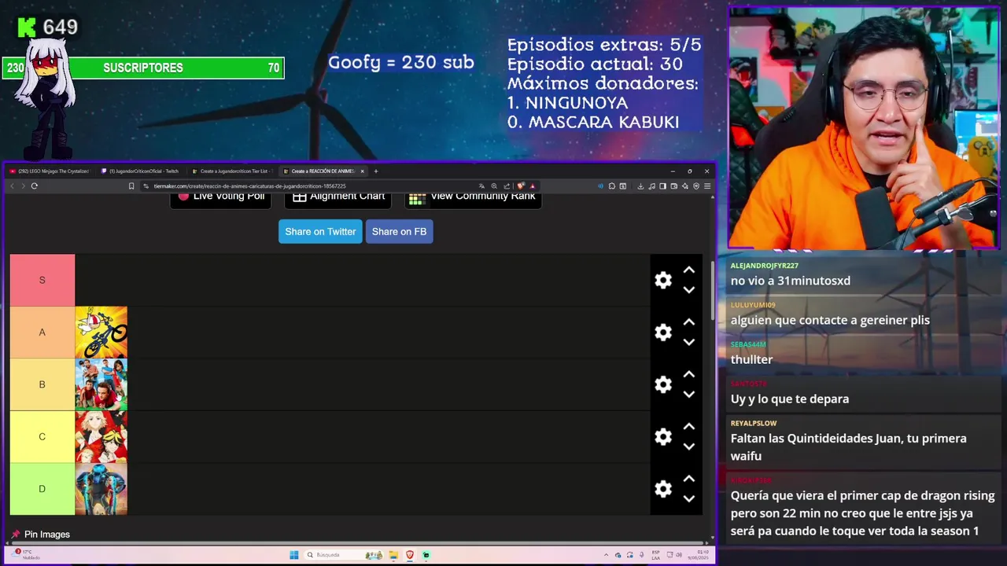Click the taskbar Búsqueda search box
The height and width of the screenshot is (566, 1007).
coord(342,555)
